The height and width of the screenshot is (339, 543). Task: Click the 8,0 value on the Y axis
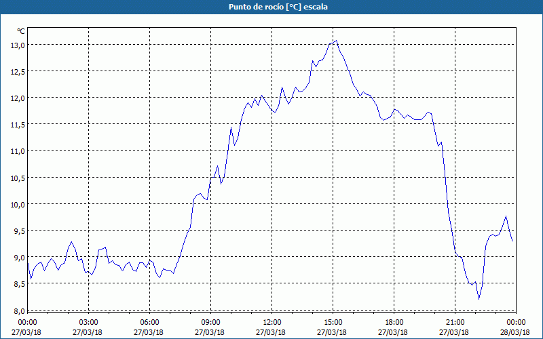[x=19, y=311]
